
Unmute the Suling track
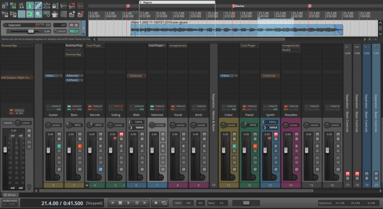click(x=121, y=135)
